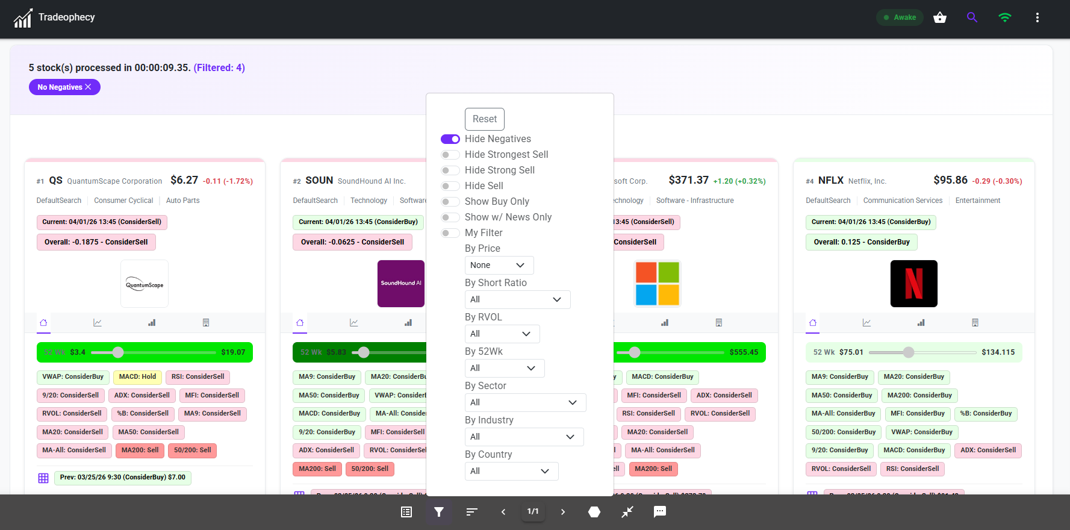Click the list view icon in bottom toolbar
The width and height of the screenshot is (1070, 530).
[x=406, y=512]
